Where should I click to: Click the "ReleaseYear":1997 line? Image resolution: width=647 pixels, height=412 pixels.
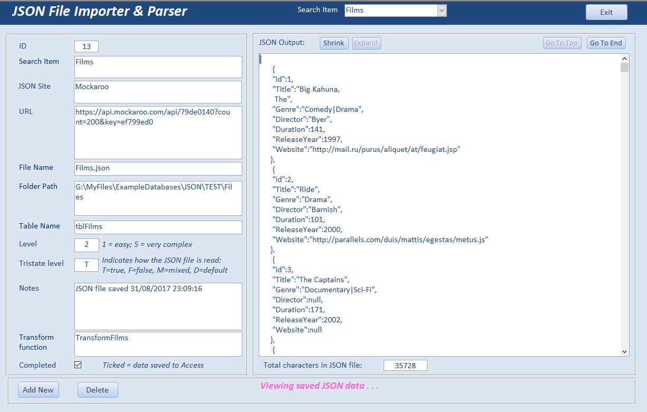click(x=307, y=139)
